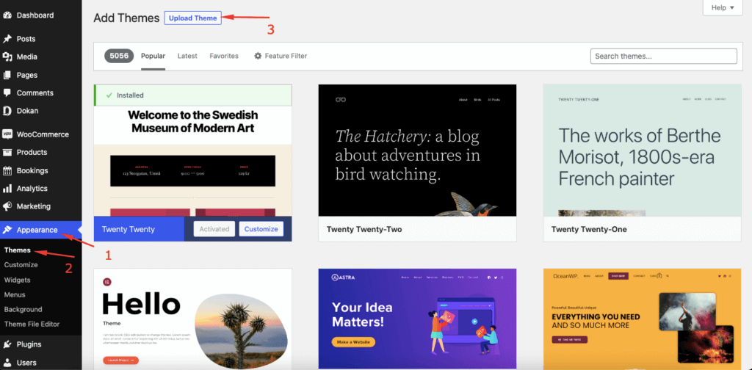The image size is (752, 370).
Task: Click the Twenty Twenty-One theme name
Action: (589, 230)
